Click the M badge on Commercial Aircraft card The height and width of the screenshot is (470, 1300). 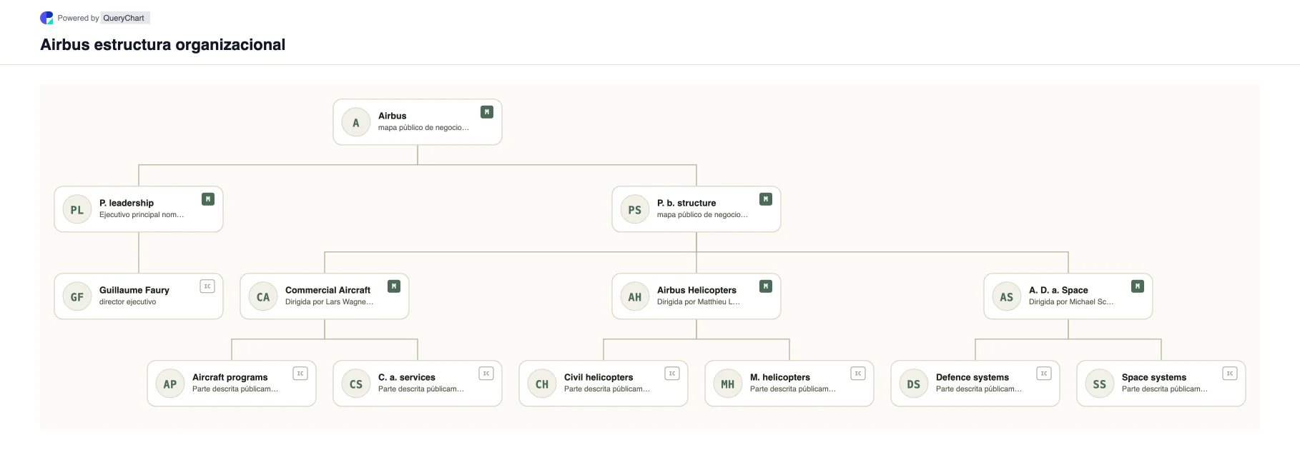[x=394, y=286]
